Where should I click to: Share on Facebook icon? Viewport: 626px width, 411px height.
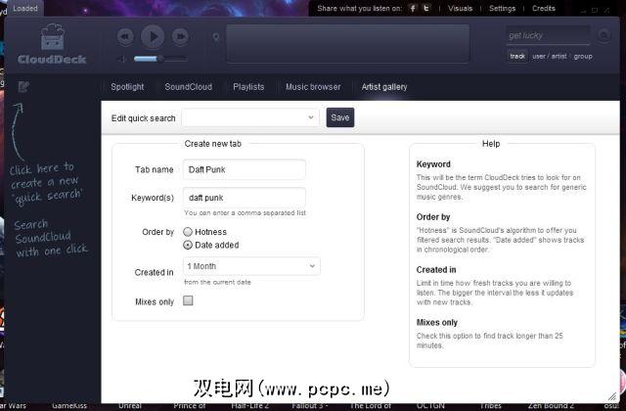[413, 9]
